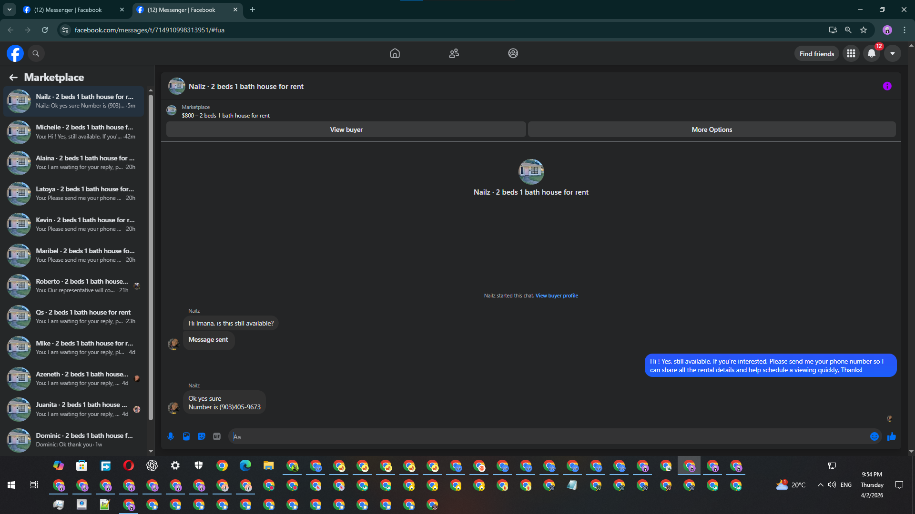The image size is (915, 514).
Task: Expand the account dropdown arrow
Action: [893, 53]
